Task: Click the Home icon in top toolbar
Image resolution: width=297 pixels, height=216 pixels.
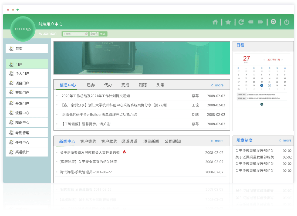Action: [x=215, y=22]
